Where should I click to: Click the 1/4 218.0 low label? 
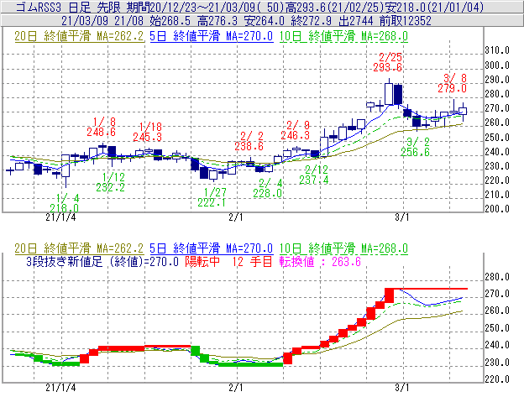click(x=64, y=203)
